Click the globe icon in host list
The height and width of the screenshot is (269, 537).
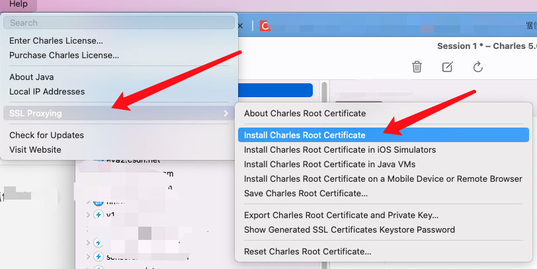[99, 203]
